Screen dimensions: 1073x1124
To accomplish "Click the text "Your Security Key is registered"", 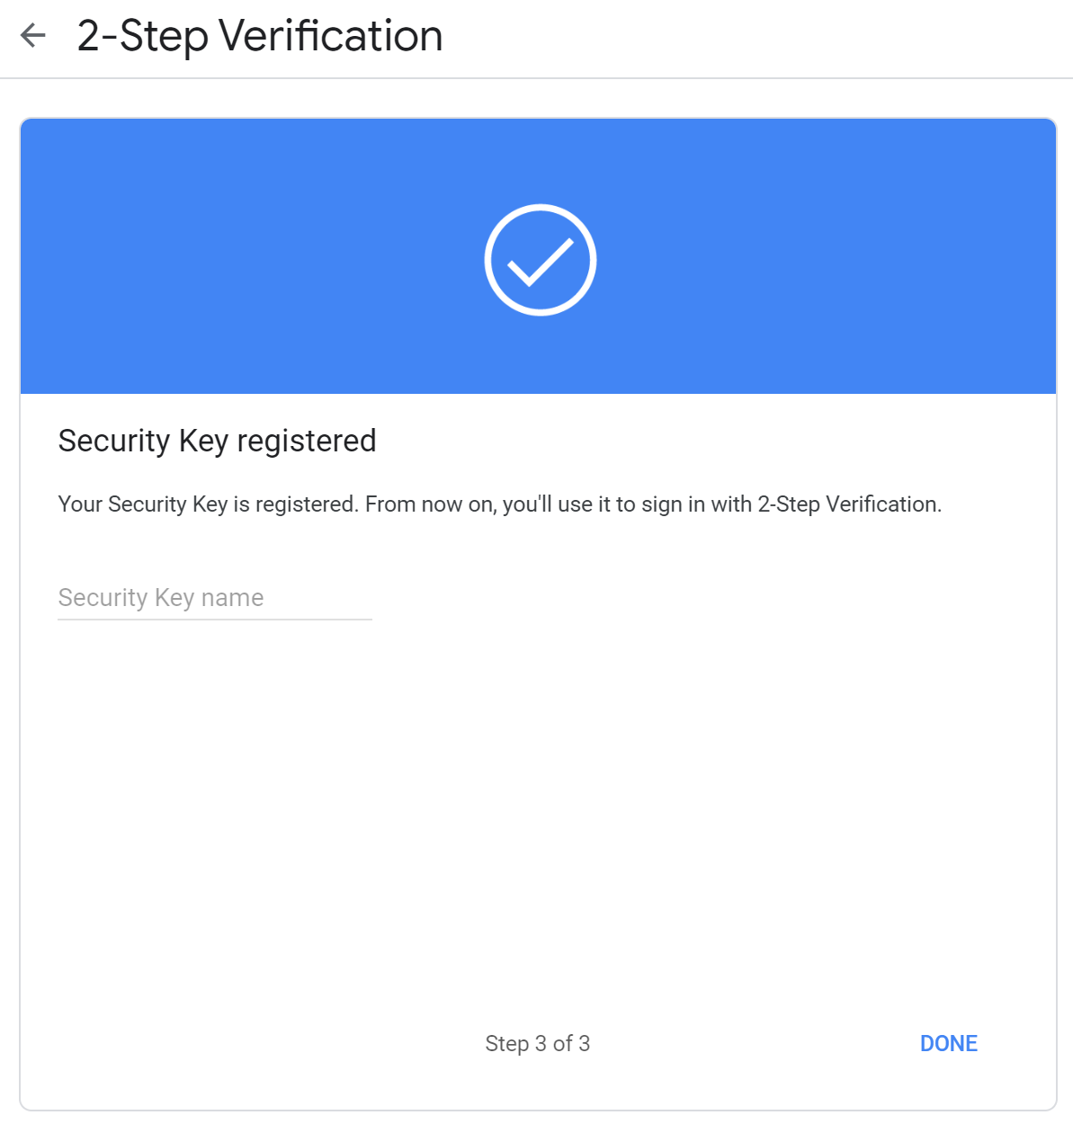I will pos(208,504).
